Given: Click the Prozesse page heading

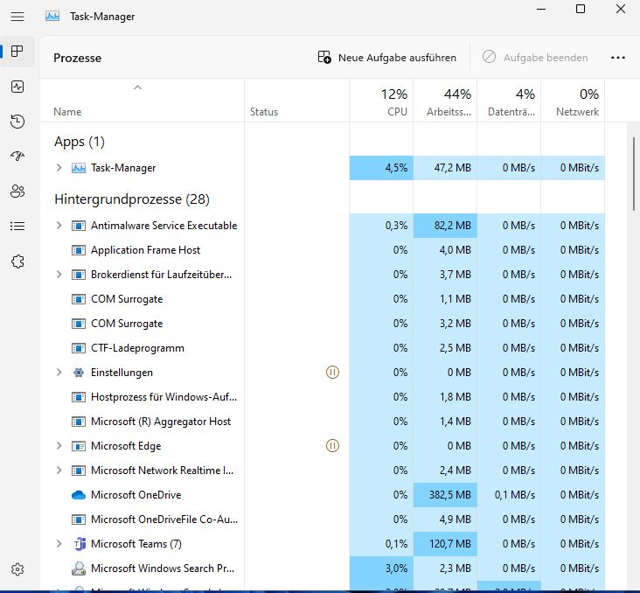Looking at the screenshot, I should click(x=77, y=58).
